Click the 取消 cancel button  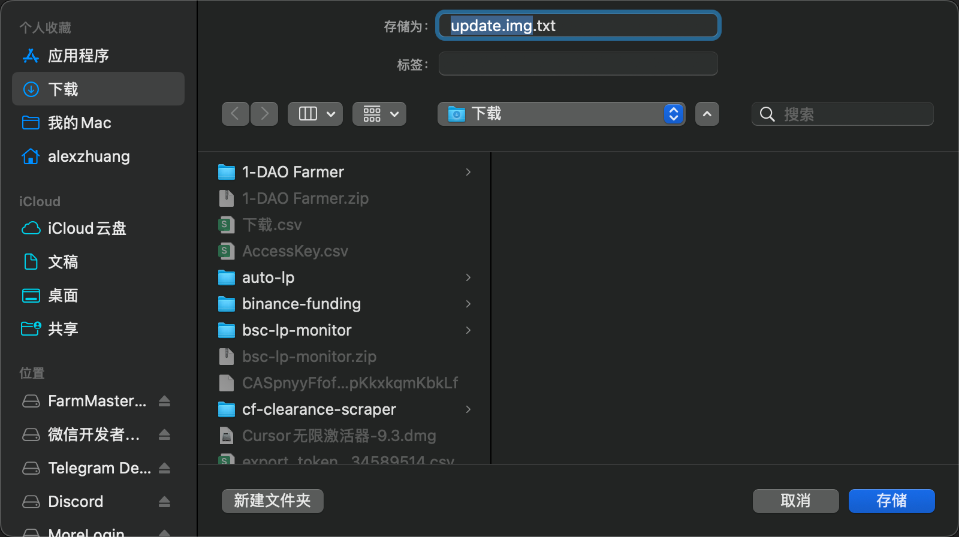click(795, 501)
